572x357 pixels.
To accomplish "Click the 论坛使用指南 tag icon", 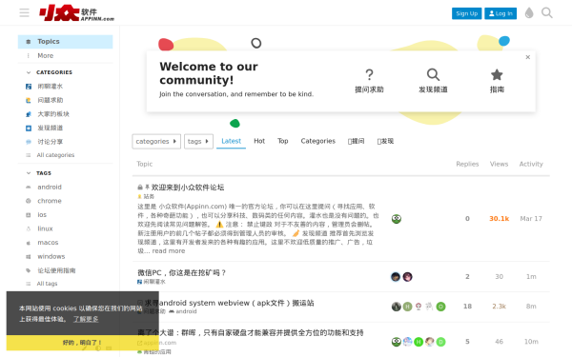I will click(x=29, y=270).
